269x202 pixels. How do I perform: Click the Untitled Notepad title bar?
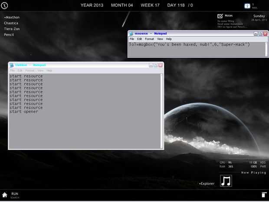pyautogui.click(x=86, y=65)
